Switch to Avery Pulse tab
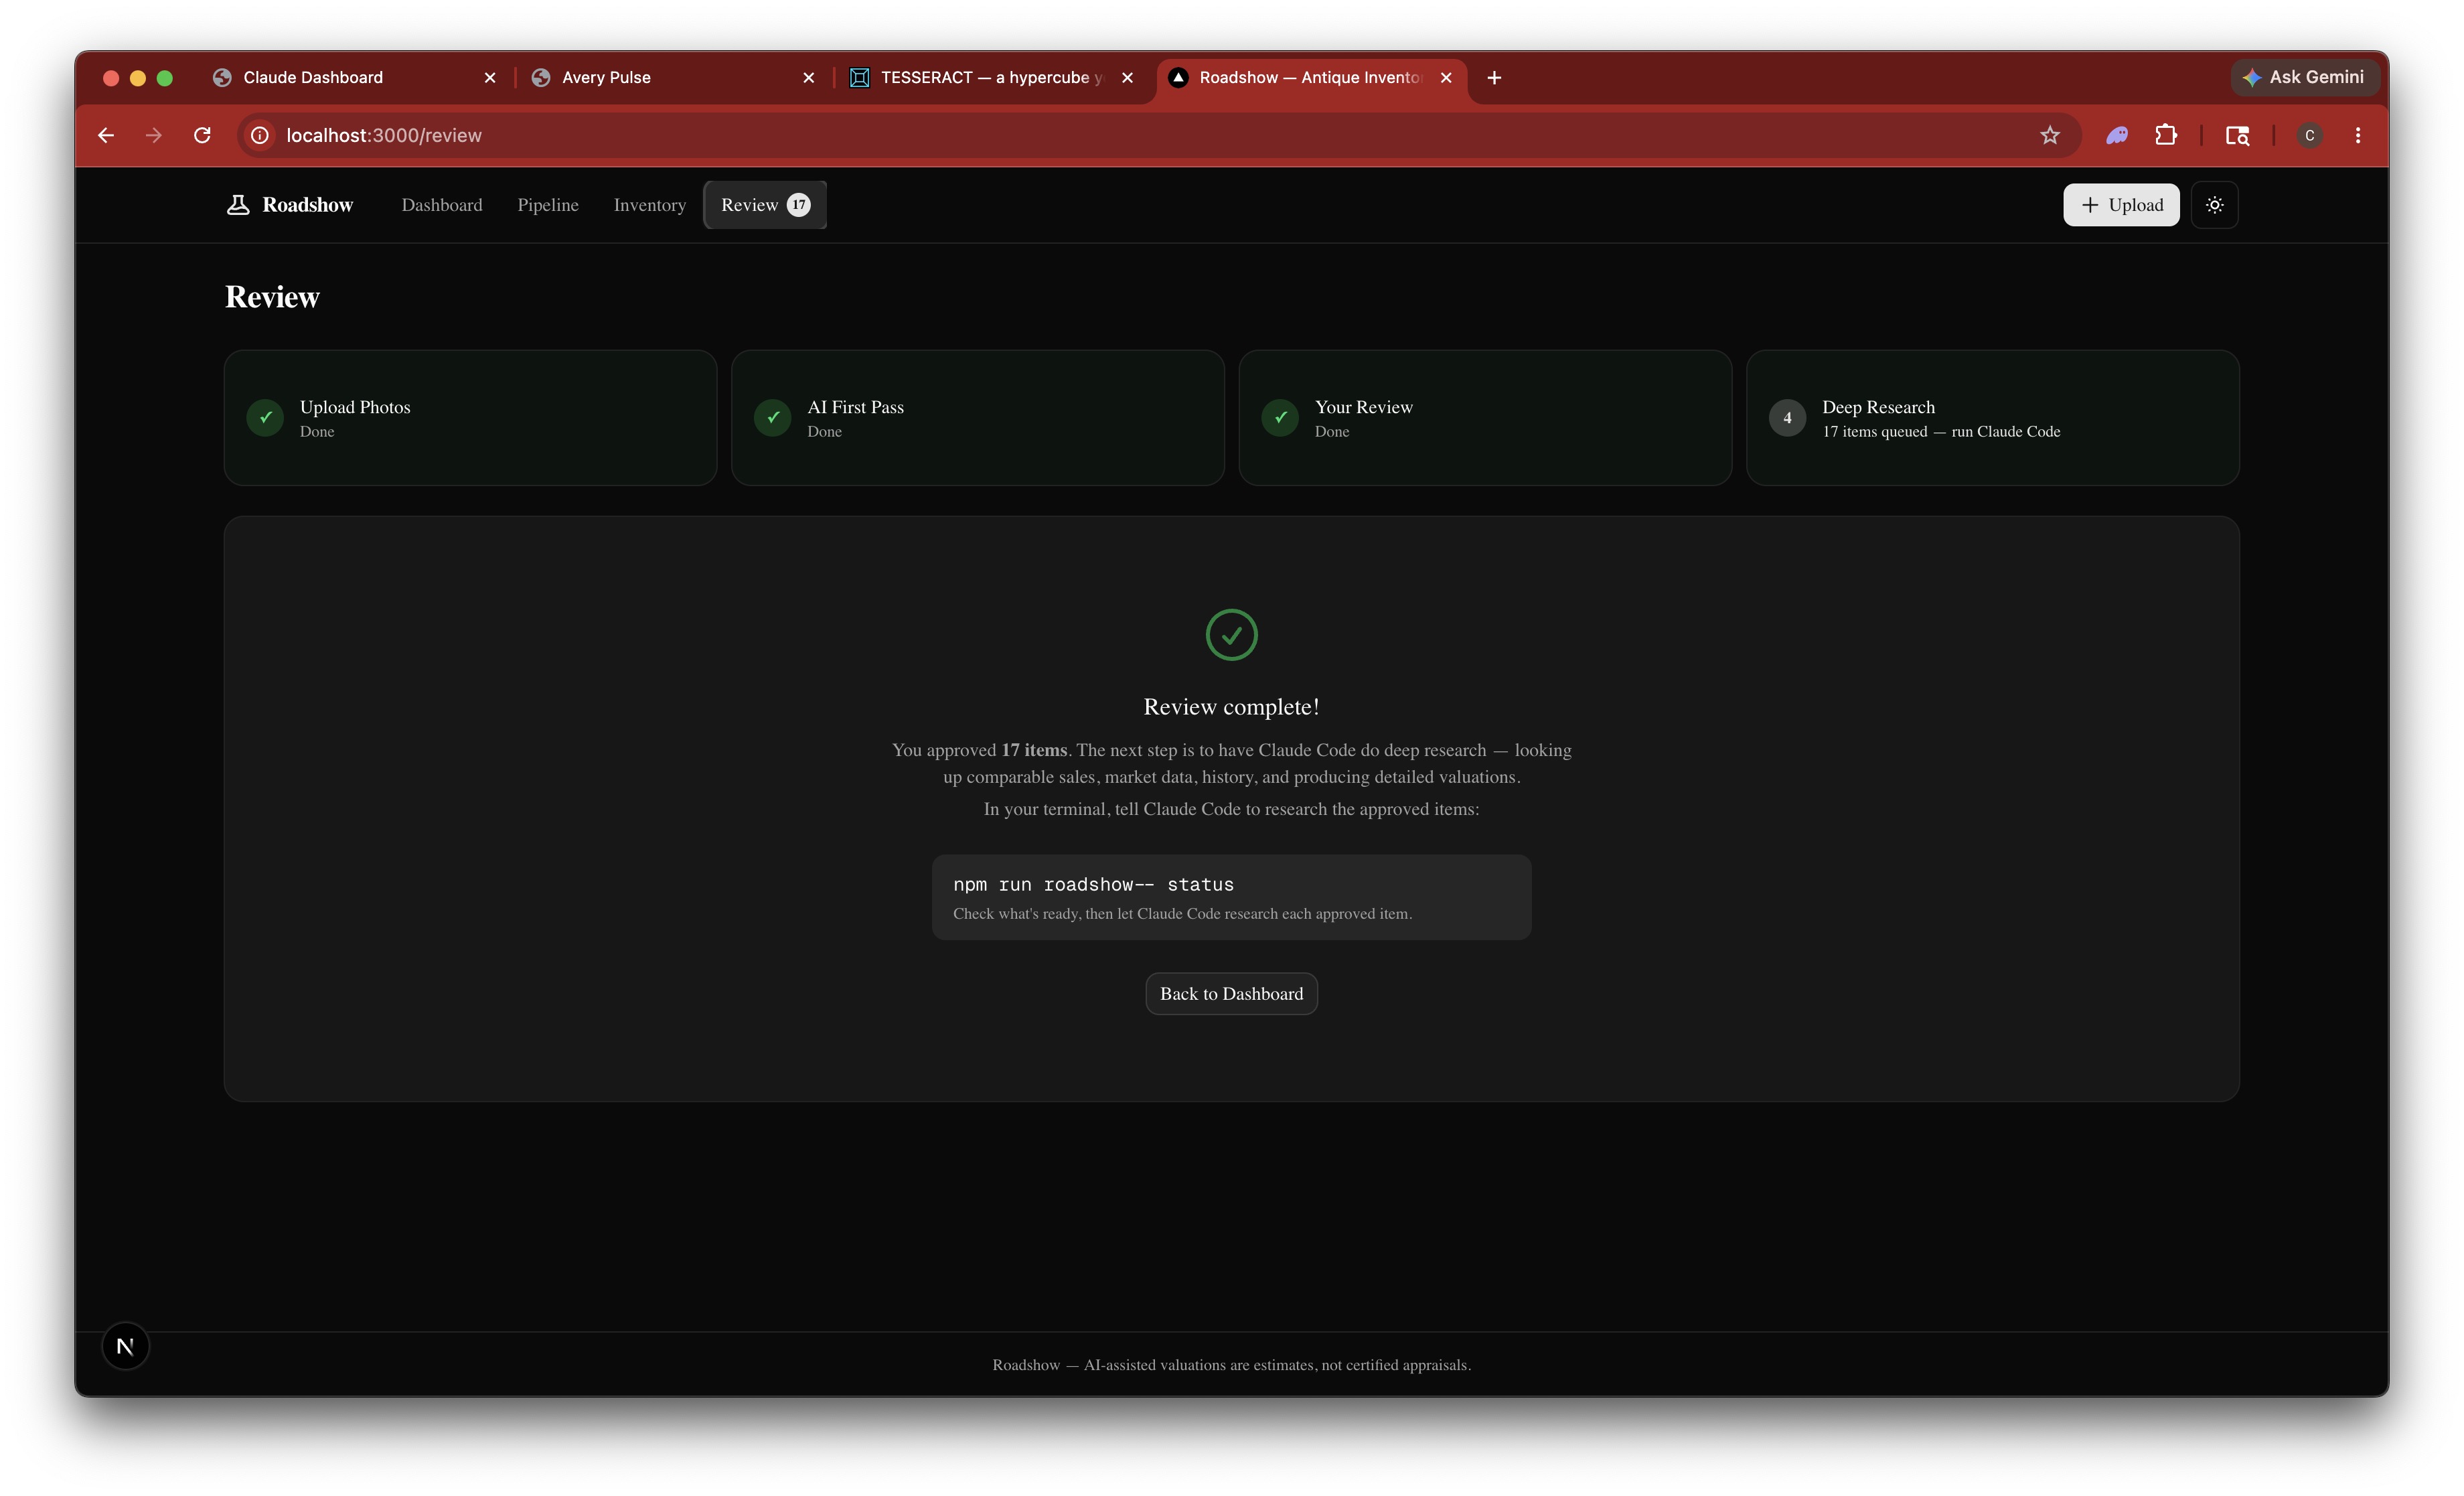Screen dimensions: 2464x1496 tap(673, 77)
